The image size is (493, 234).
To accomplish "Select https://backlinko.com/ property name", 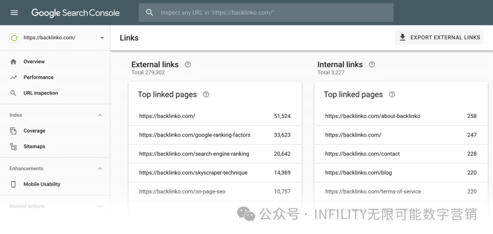I will click(49, 38).
